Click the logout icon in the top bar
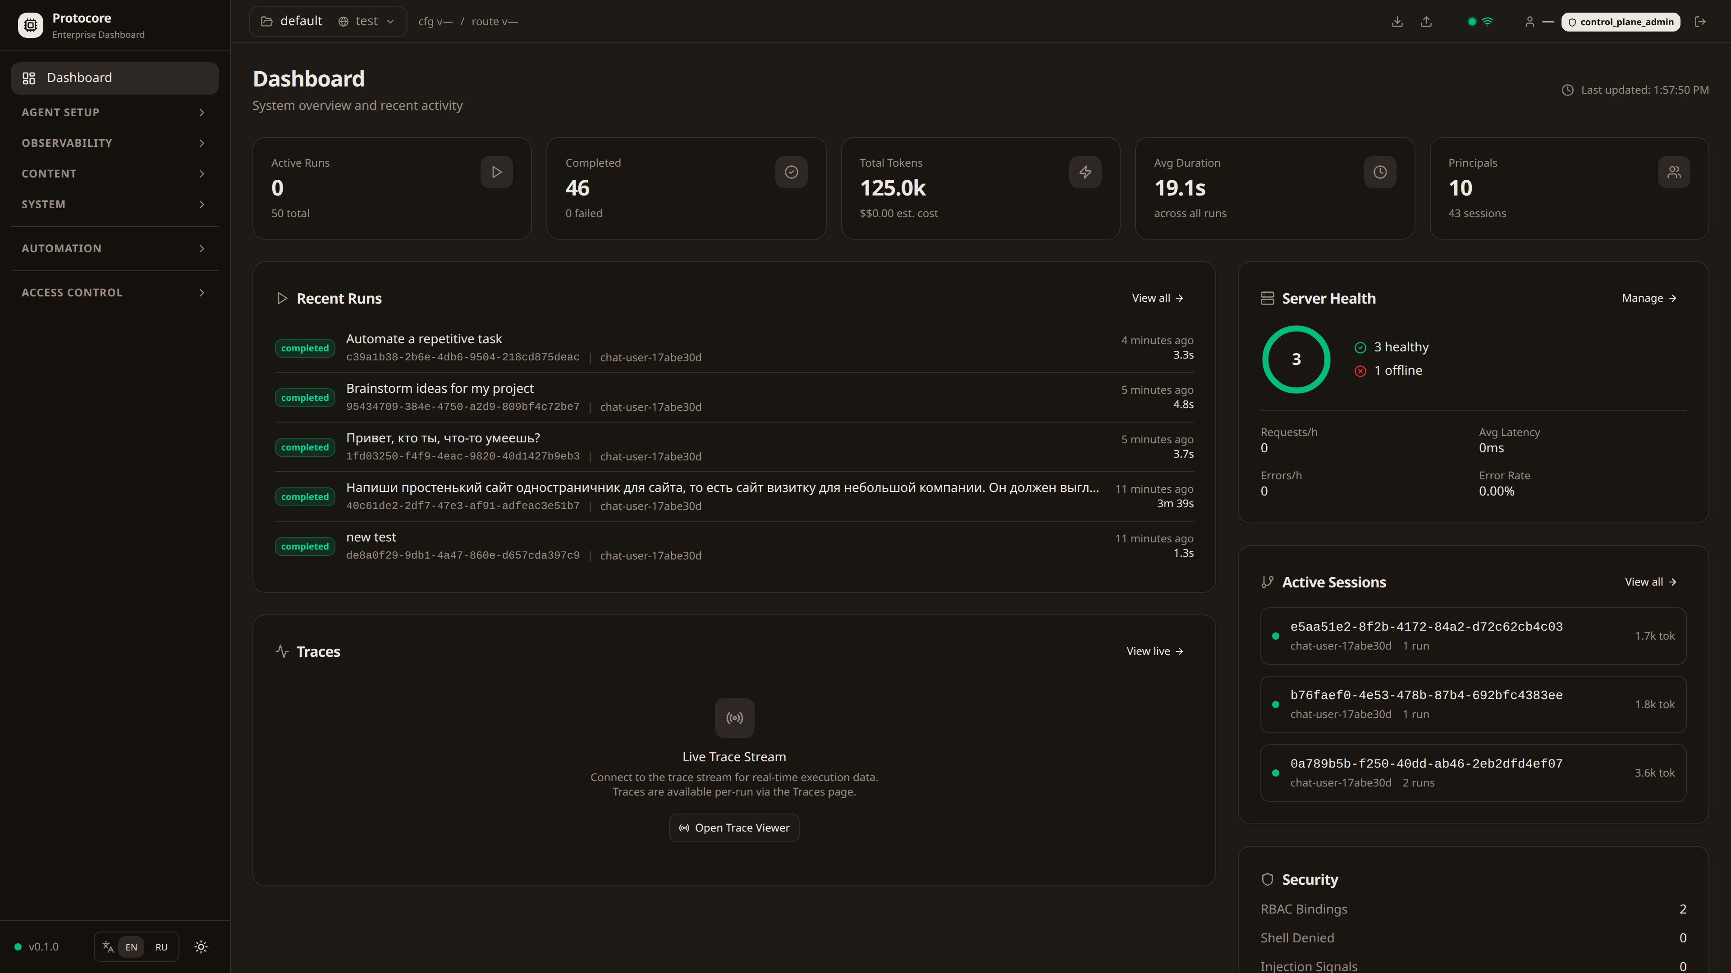This screenshot has width=1731, height=973. tap(1701, 22)
